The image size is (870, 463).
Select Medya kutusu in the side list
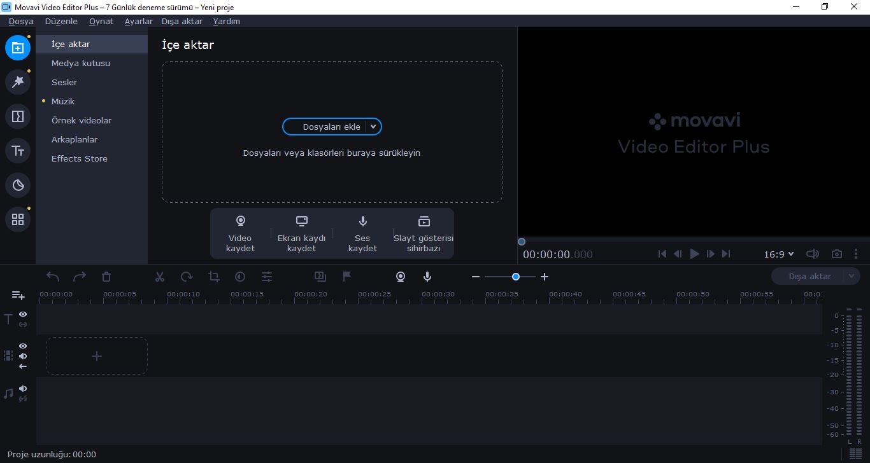(x=92, y=63)
